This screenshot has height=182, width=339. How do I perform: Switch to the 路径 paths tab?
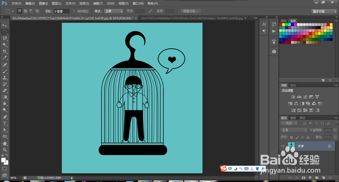click(x=302, y=118)
